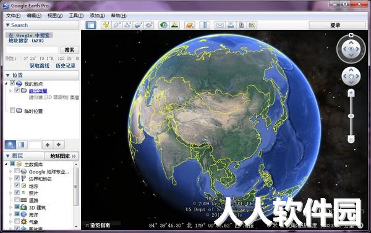This screenshot has width=371, height=233.
Task: Click the magnifier search places icon button
Action: pyautogui.click(x=11, y=145)
